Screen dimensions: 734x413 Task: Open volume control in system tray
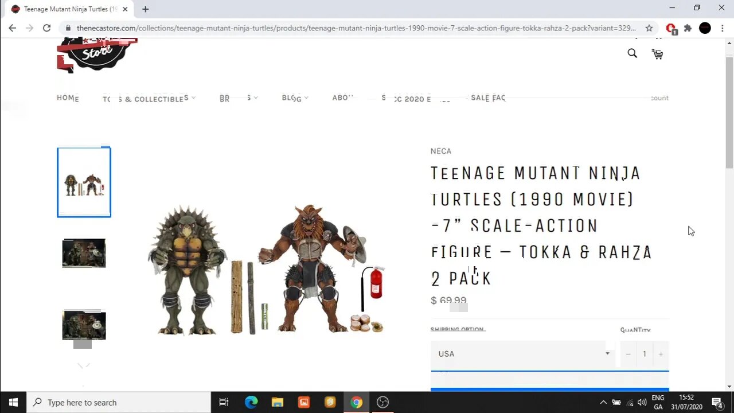coord(642,402)
